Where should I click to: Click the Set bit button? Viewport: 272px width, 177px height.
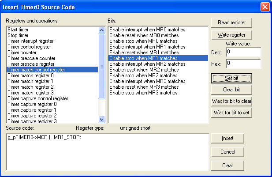(231, 78)
